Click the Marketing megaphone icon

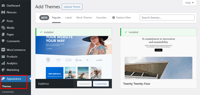pyautogui.click(x=3, y=70)
